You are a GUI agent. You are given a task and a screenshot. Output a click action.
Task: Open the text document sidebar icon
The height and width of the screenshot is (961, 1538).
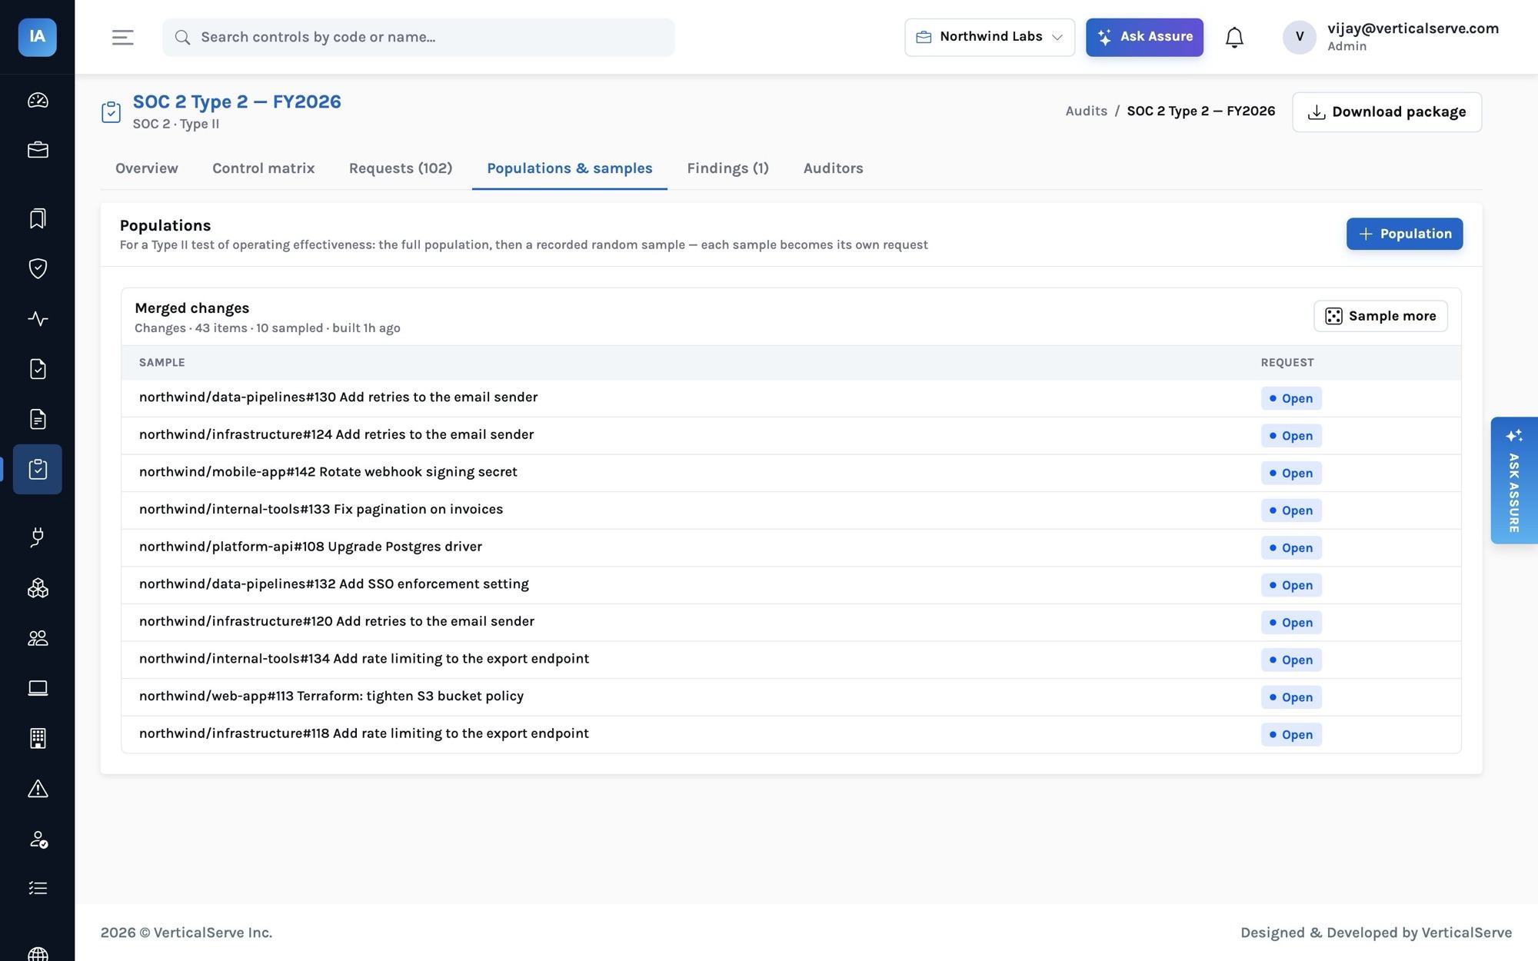pos(38,419)
